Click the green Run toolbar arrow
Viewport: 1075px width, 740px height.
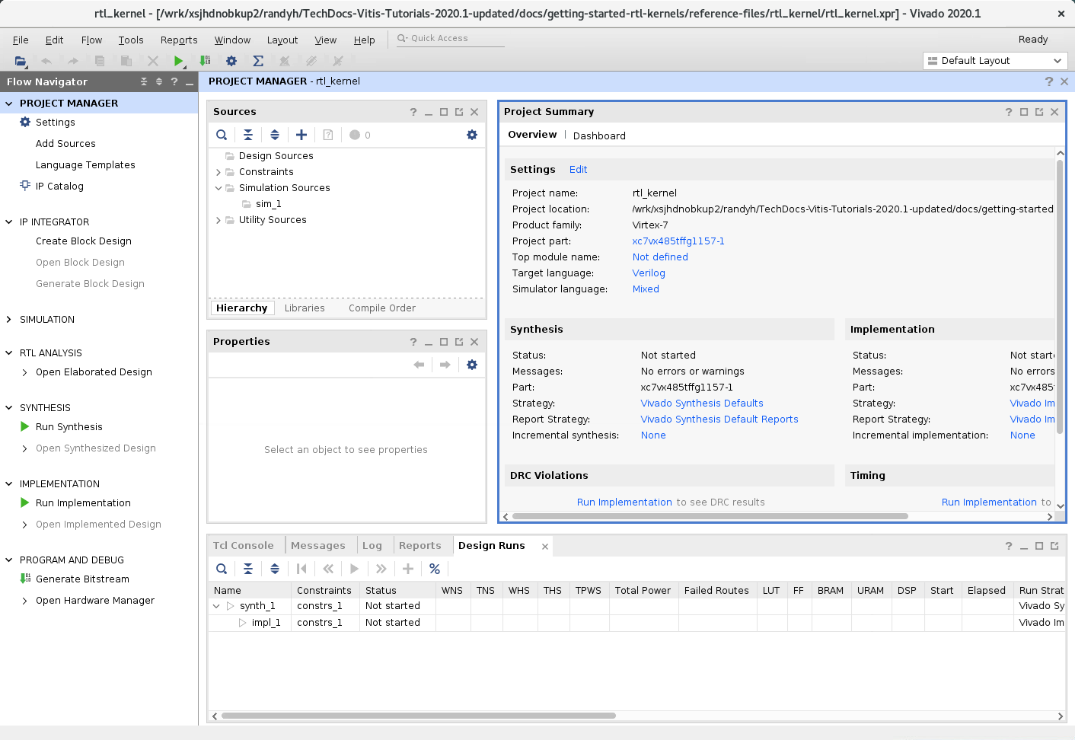click(x=178, y=61)
